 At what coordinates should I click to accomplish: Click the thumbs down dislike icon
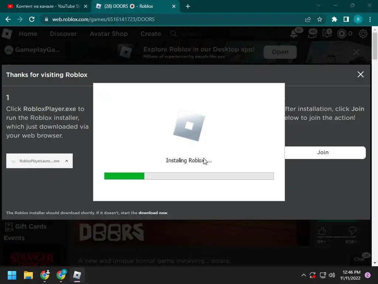click(x=353, y=231)
